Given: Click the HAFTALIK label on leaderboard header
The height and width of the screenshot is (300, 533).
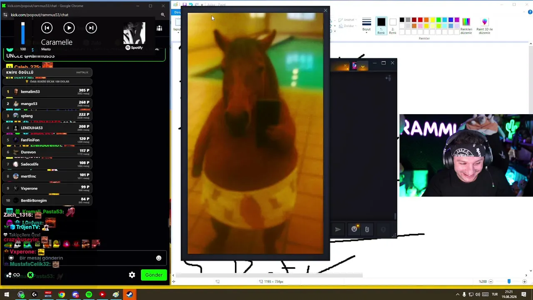Looking at the screenshot, I should pyautogui.click(x=82, y=72).
